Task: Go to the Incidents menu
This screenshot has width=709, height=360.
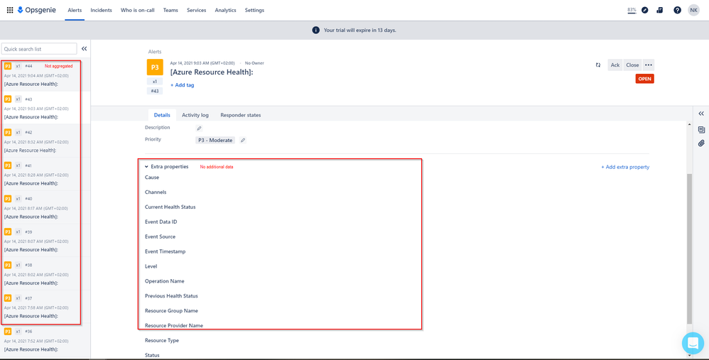Action: (x=102, y=10)
